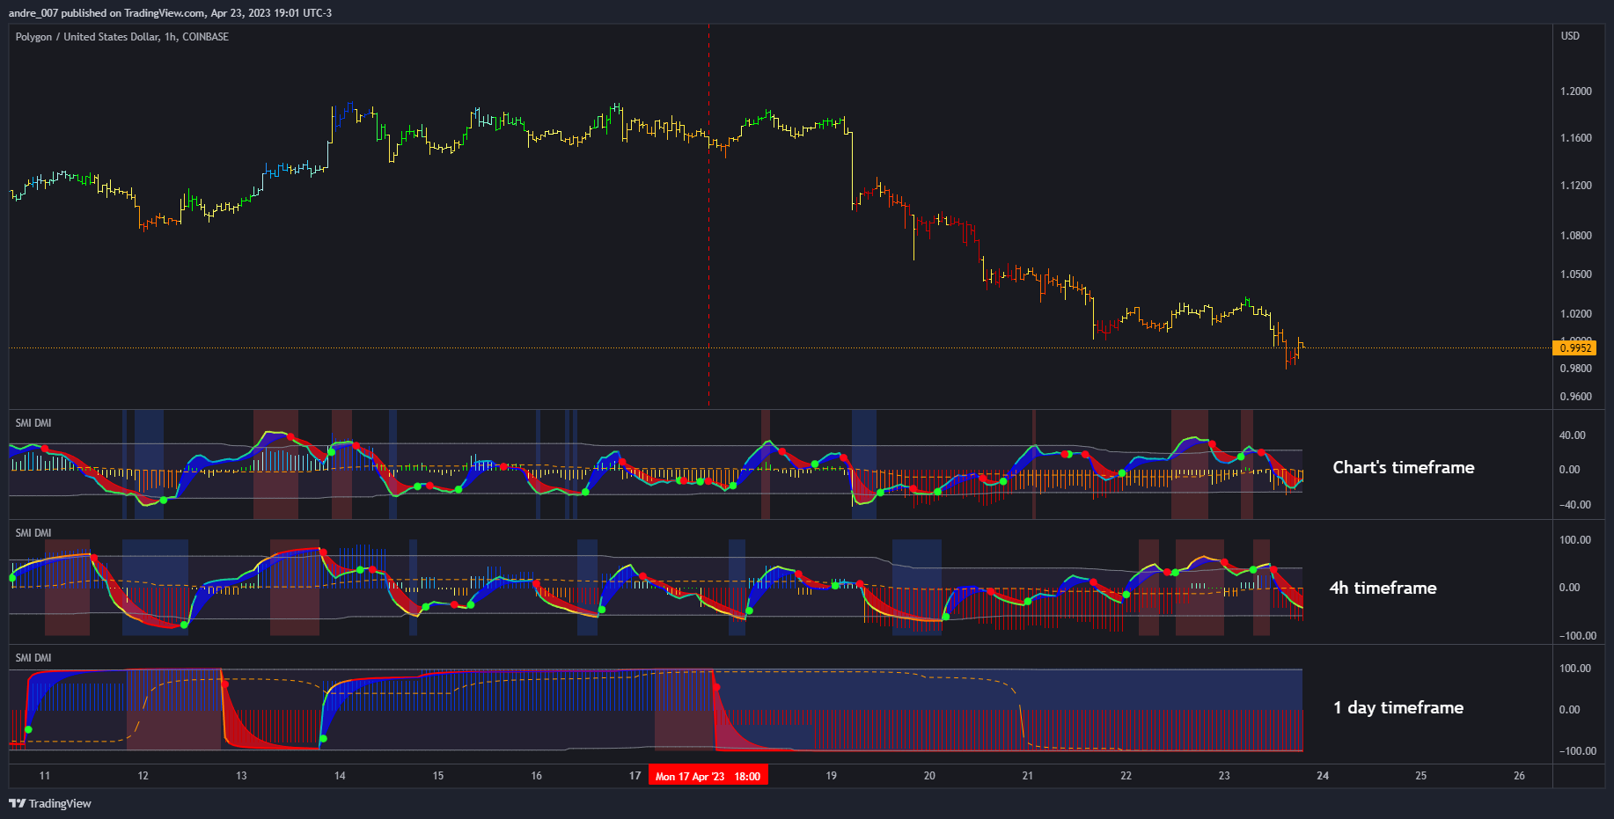Click date 11 on the time axis
This screenshot has height=819, width=1614.
45,776
